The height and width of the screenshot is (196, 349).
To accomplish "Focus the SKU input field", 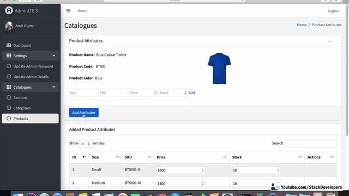I will click(x=113, y=93).
